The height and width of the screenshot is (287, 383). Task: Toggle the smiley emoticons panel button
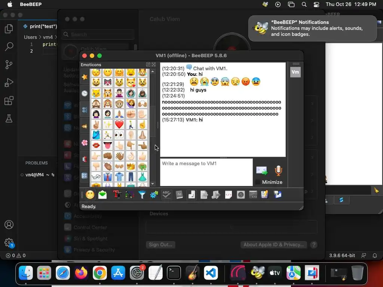90,195
